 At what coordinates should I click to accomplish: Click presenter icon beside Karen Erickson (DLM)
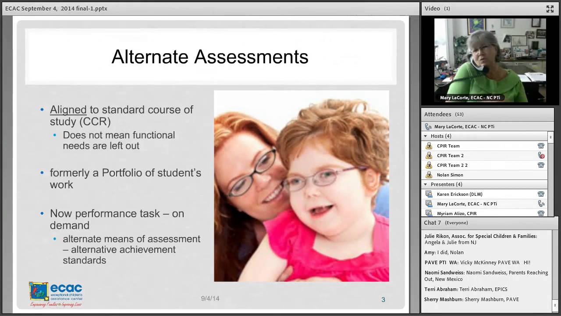pyautogui.click(x=429, y=194)
